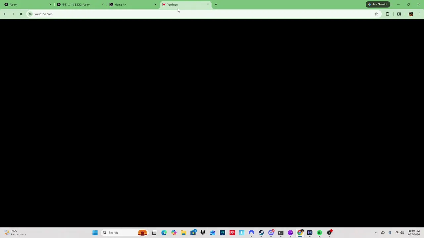Open the red BF app on taskbar
424x238 pixels.
point(232,233)
